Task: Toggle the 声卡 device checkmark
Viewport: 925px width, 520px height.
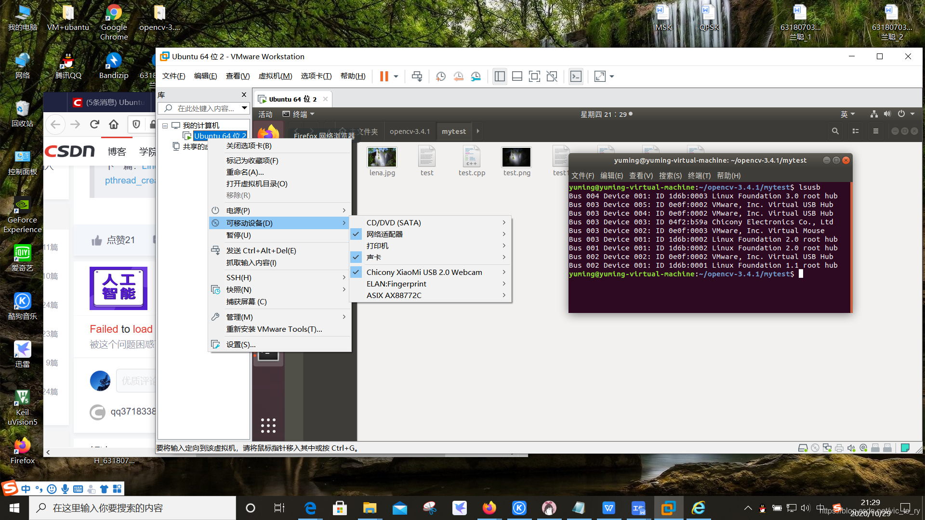Action: tap(356, 257)
